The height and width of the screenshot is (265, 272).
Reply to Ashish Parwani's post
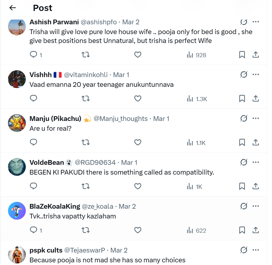(34, 55)
